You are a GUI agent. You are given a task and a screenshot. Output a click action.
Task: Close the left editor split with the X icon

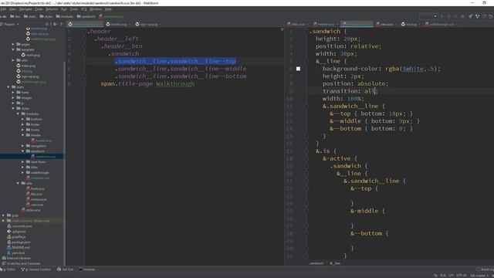(x=282, y=29)
